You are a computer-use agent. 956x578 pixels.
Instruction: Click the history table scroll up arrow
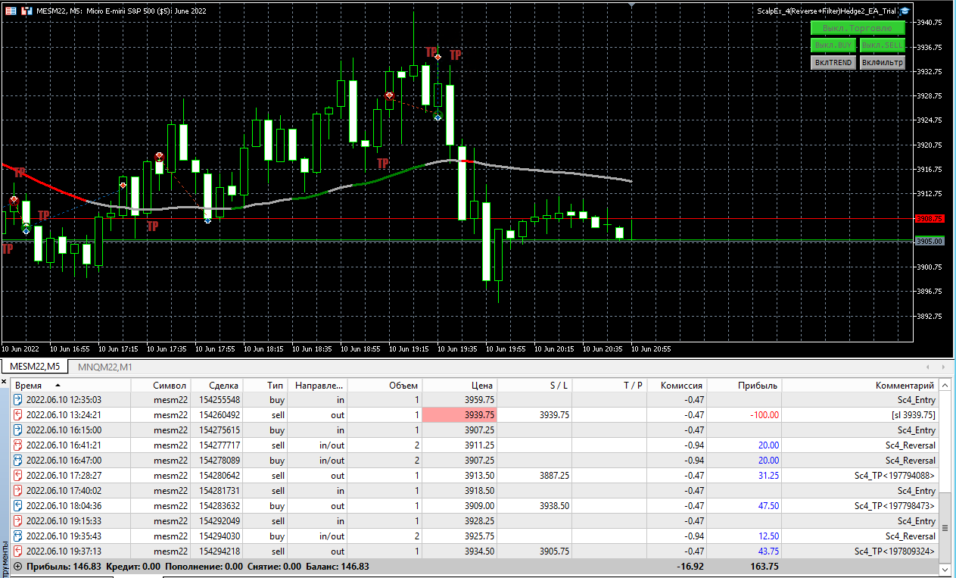pos(944,386)
